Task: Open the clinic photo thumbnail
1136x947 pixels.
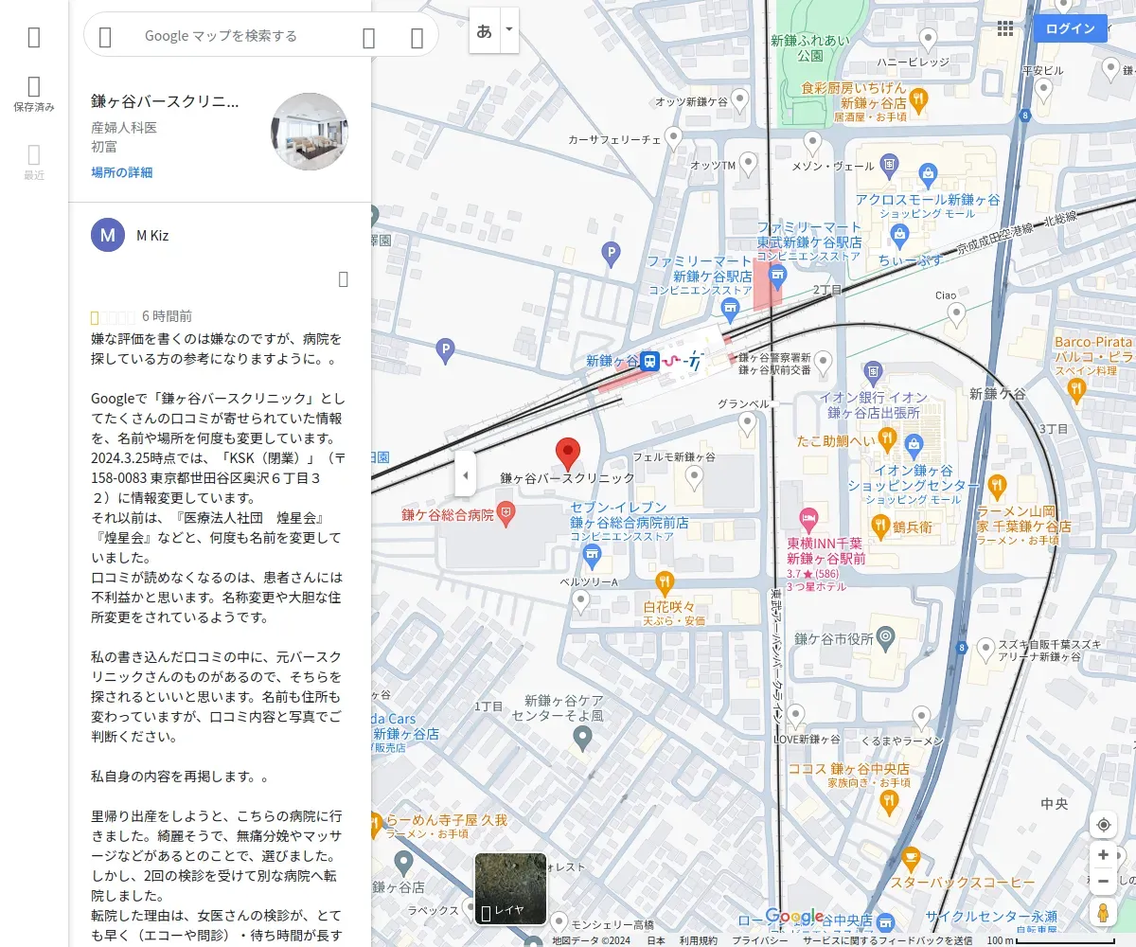Action: coord(310,131)
